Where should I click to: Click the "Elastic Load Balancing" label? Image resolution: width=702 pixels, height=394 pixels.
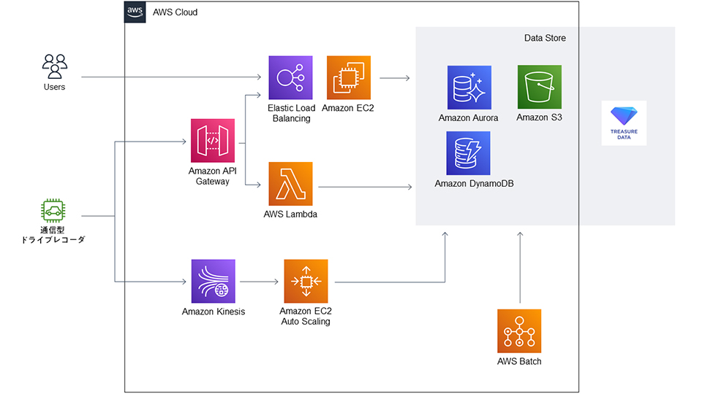point(292,113)
